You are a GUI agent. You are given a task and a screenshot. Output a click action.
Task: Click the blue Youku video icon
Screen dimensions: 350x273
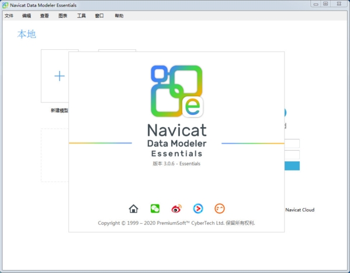[x=198, y=209]
